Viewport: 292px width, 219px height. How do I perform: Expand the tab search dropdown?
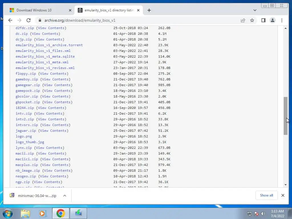click(x=255, y=10)
